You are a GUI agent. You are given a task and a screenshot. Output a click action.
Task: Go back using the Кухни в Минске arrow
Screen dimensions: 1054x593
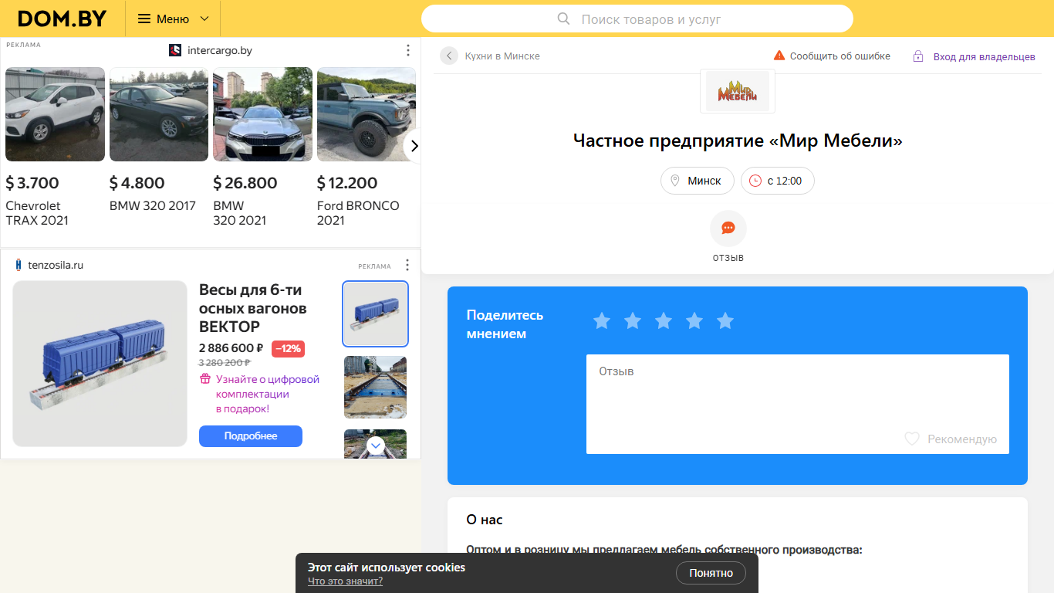(449, 56)
